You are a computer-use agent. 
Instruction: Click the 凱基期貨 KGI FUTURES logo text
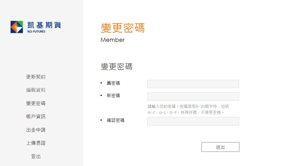tap(44, 27)
